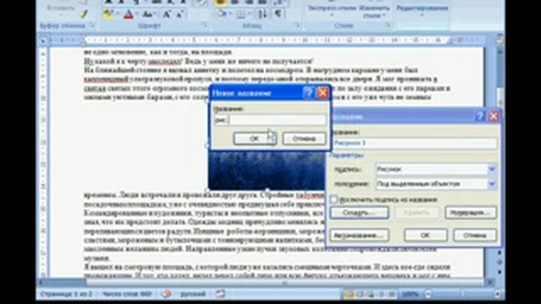Click the vertical scrollbar up arrow
The image size is (541, 304).
click(x=500, y=52)
